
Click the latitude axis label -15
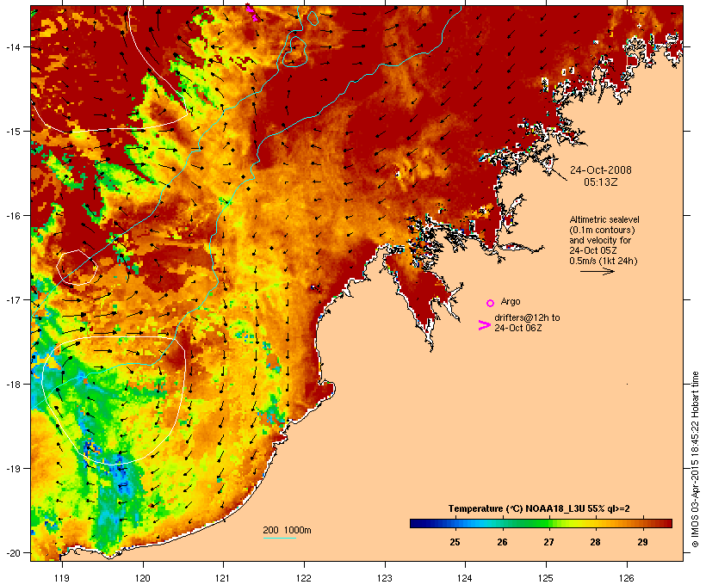(x=13, y=132)
